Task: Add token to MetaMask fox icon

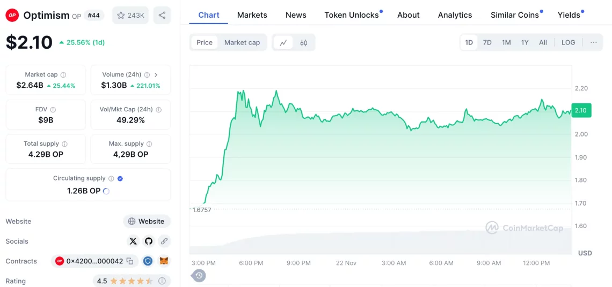Action: pos(164,261)
